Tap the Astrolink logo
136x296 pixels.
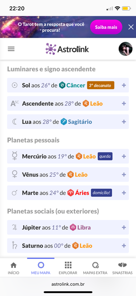[x=67, y=49]
